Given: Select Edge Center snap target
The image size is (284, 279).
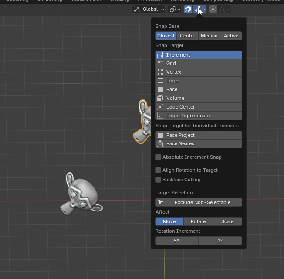Looking at the screenshot, I should (x=199, y=107).
